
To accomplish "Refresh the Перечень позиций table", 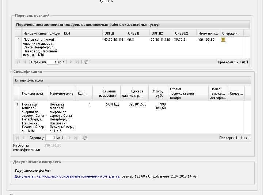I will [x=86, y=62].
